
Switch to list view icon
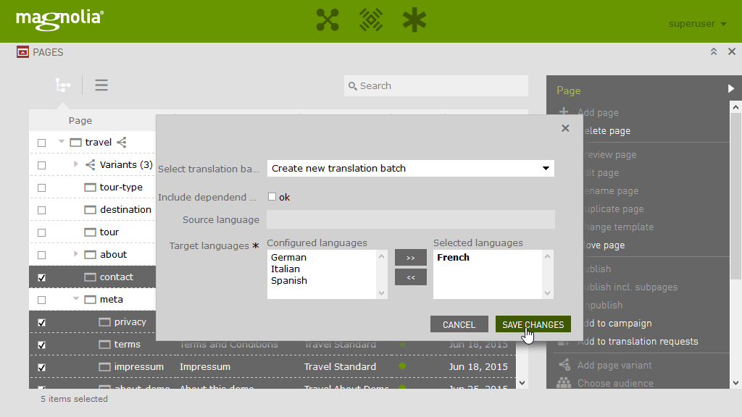pos(101,85)
